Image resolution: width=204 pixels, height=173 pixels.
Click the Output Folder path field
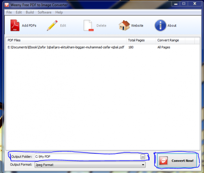point(88,157)
